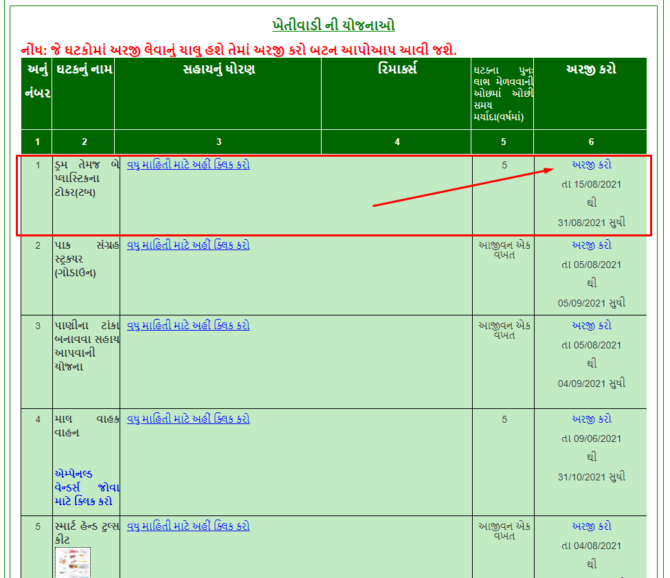670x578 pixels.
Task: Click the red note text beginning 'નોંધ:'
Action: pyautogui.click(x=239, y=50)
